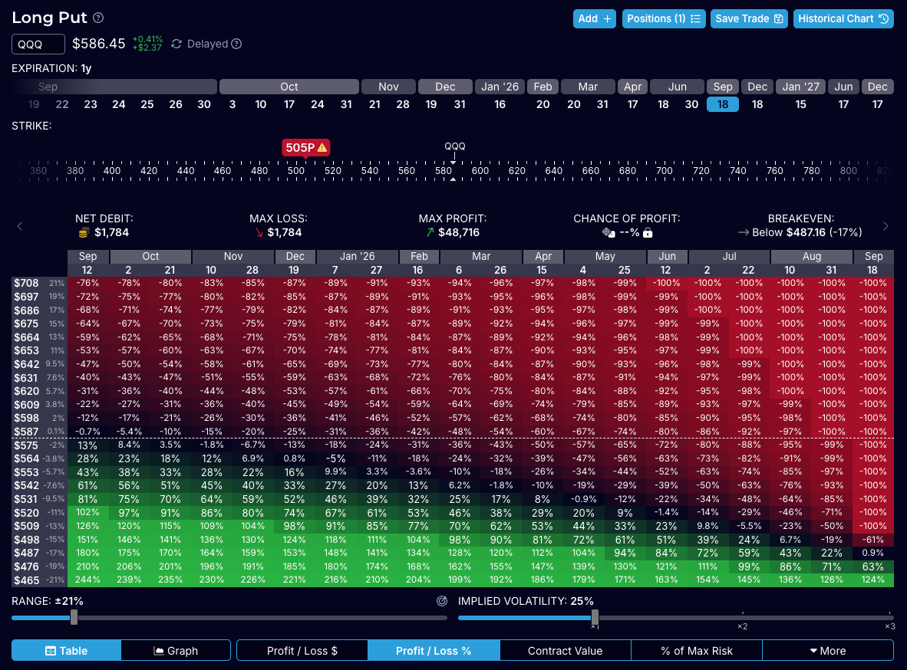Click the lock icon under Chance of Profit
907x670 pixels.
click(x=648, y=232)
